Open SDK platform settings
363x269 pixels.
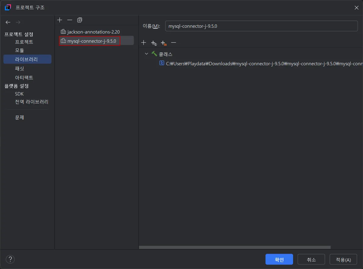[x=19, y=94]
